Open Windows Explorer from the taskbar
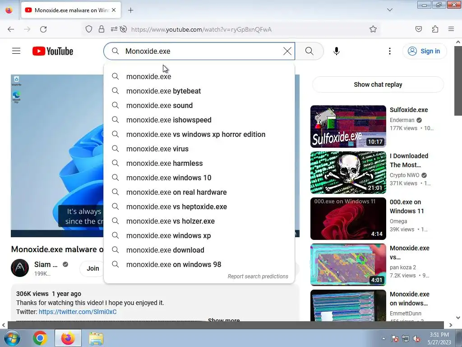 pos(96,338)
